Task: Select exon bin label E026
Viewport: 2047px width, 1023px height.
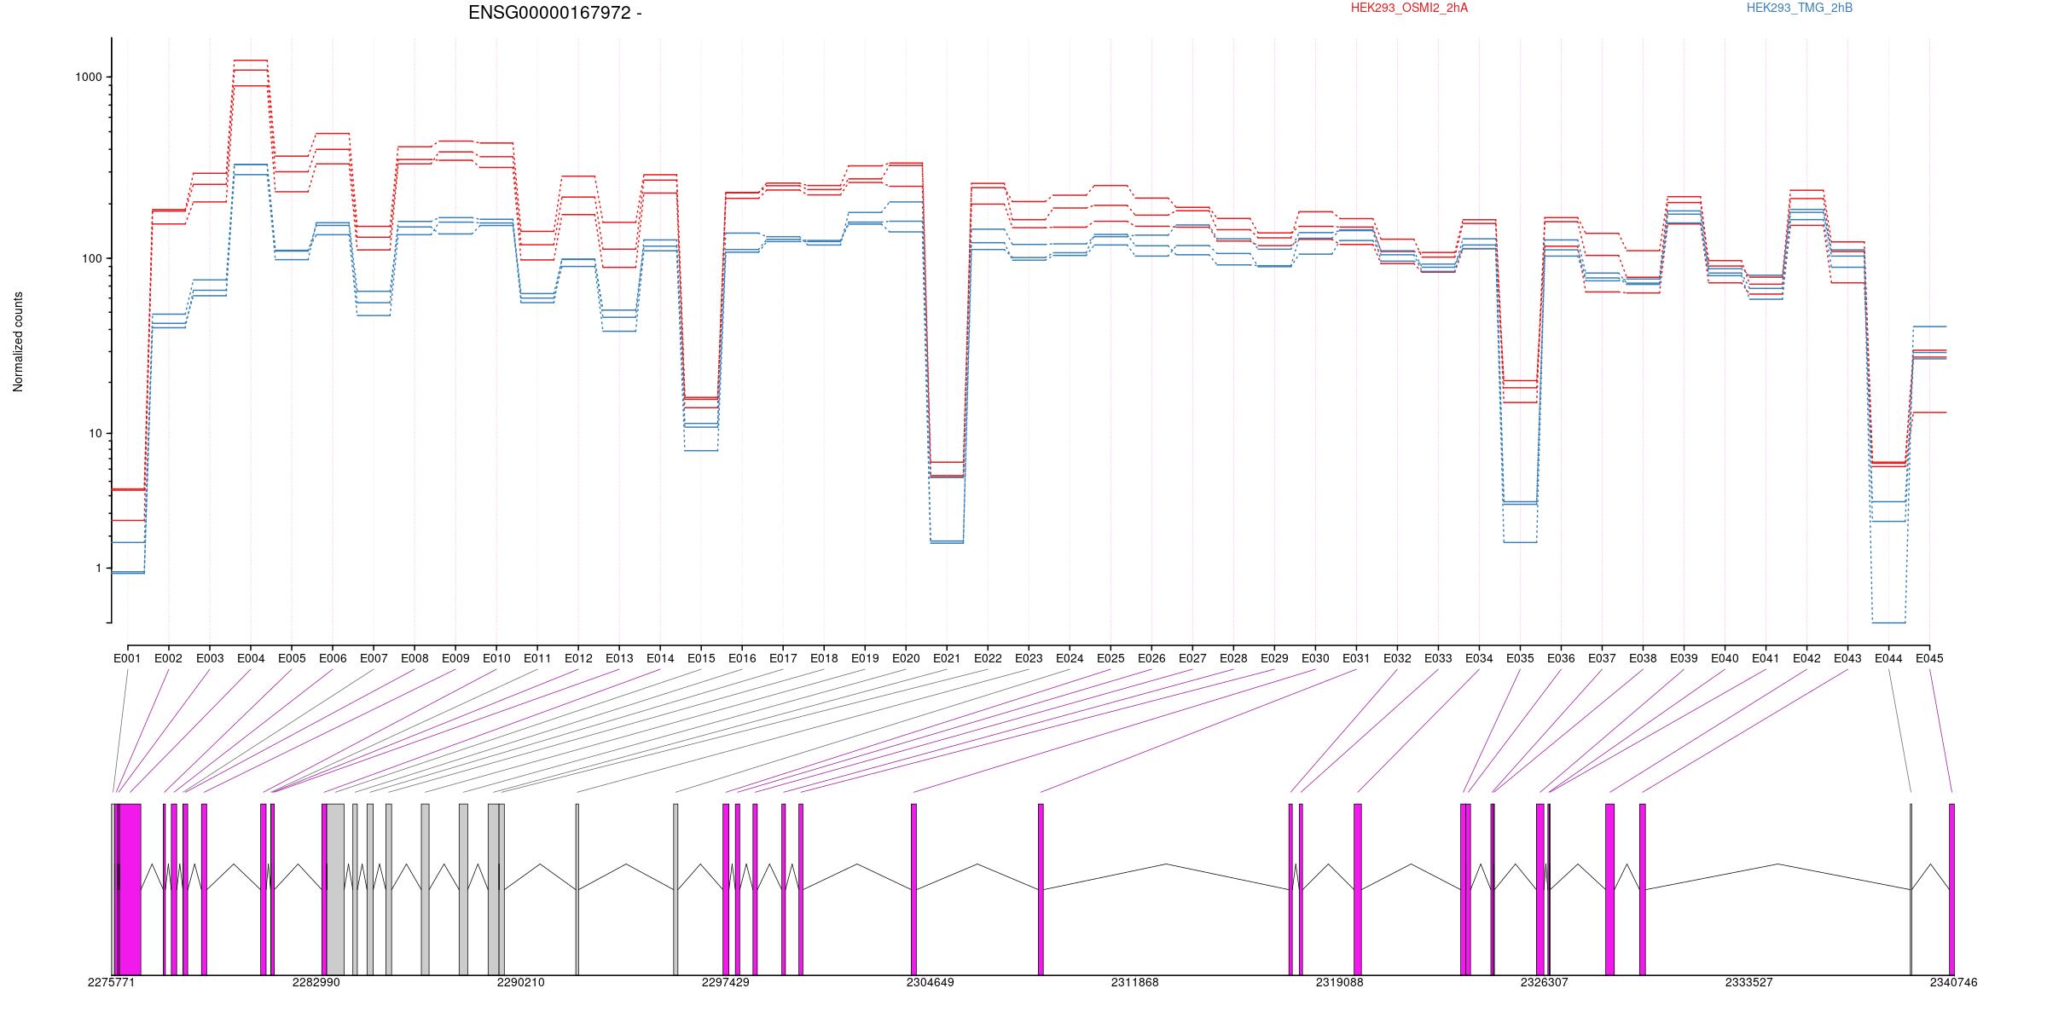Action: [1151, 658]
